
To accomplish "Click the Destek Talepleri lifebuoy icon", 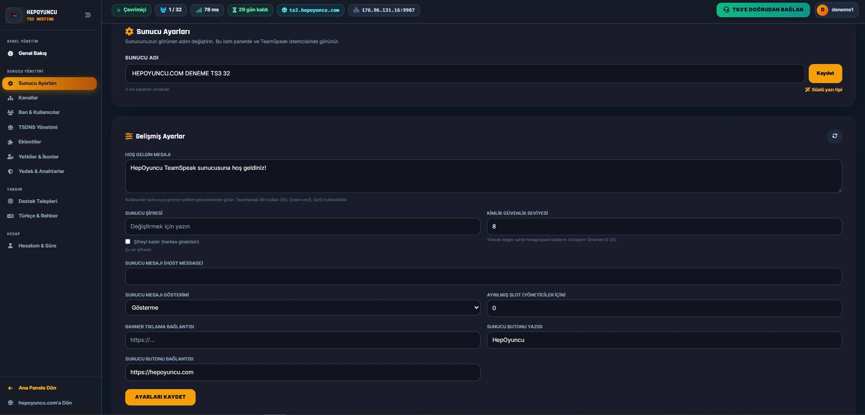I will tap(10, 202).
